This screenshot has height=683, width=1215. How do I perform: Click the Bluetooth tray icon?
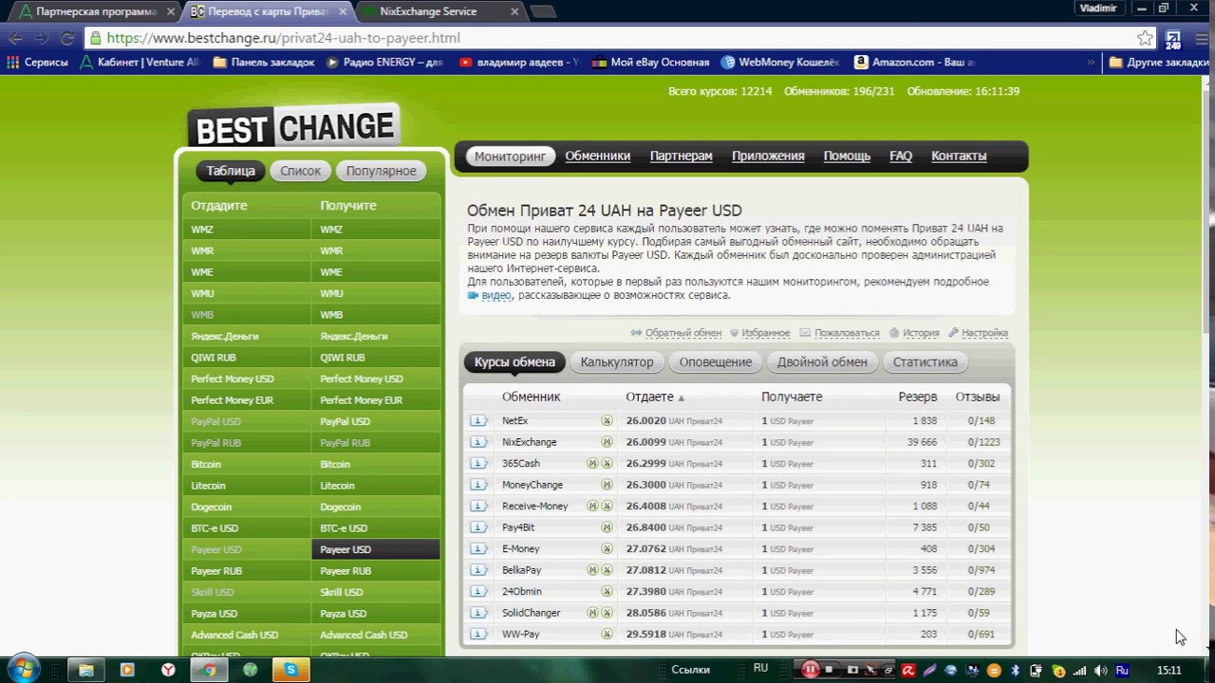[x=1015, y=671]
